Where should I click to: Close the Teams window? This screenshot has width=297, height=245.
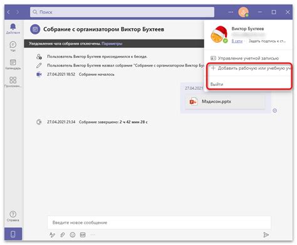pos(288,12)
